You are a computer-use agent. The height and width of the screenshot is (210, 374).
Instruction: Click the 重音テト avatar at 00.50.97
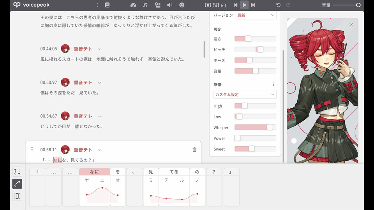tap(65, 82)
